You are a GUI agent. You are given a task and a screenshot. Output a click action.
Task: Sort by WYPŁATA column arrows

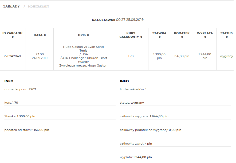205,37
